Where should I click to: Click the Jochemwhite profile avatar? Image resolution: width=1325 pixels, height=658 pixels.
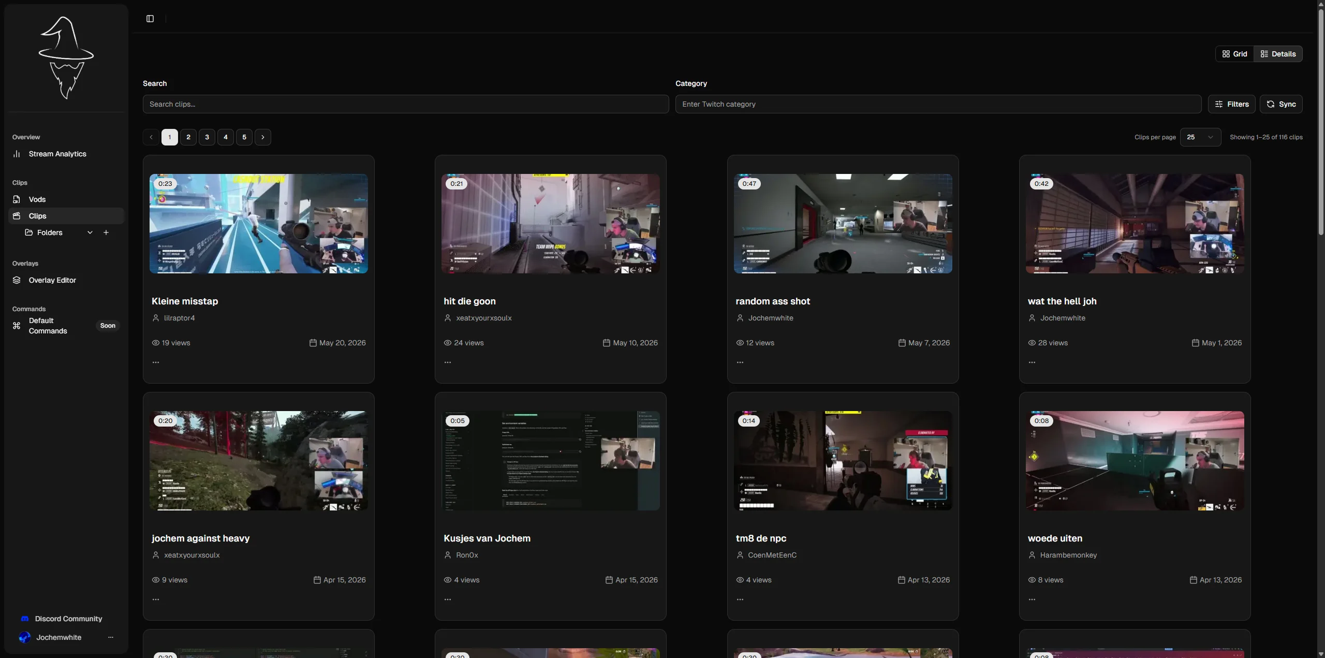24,637
